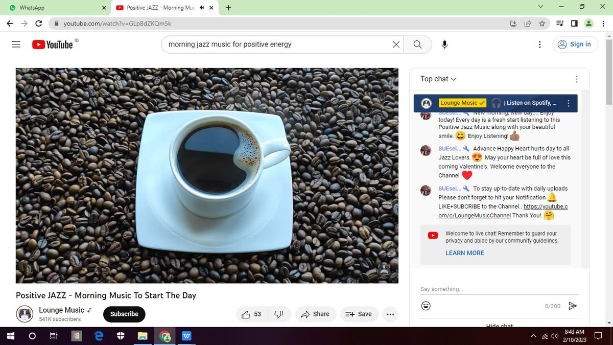The width and height of the screenshot is (613, 345).
Task: Bookmark this page with star icon
Action: (542, 23)
